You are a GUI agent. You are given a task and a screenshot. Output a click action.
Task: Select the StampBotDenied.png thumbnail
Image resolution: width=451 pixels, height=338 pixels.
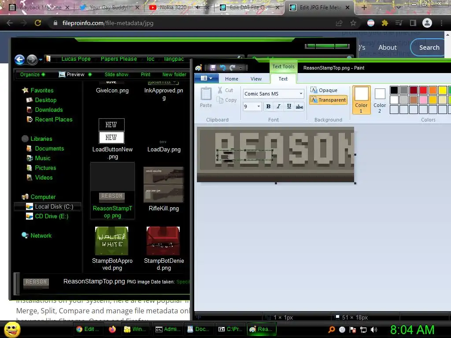coord(163,241)
